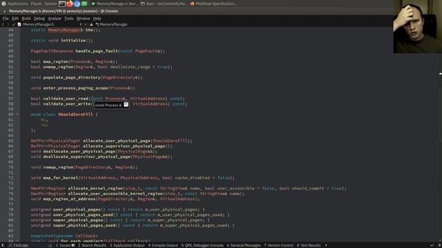Screen dimensions: 442x248
Task: Click map_for_kernel on line 72
Action: coord(61,178)
